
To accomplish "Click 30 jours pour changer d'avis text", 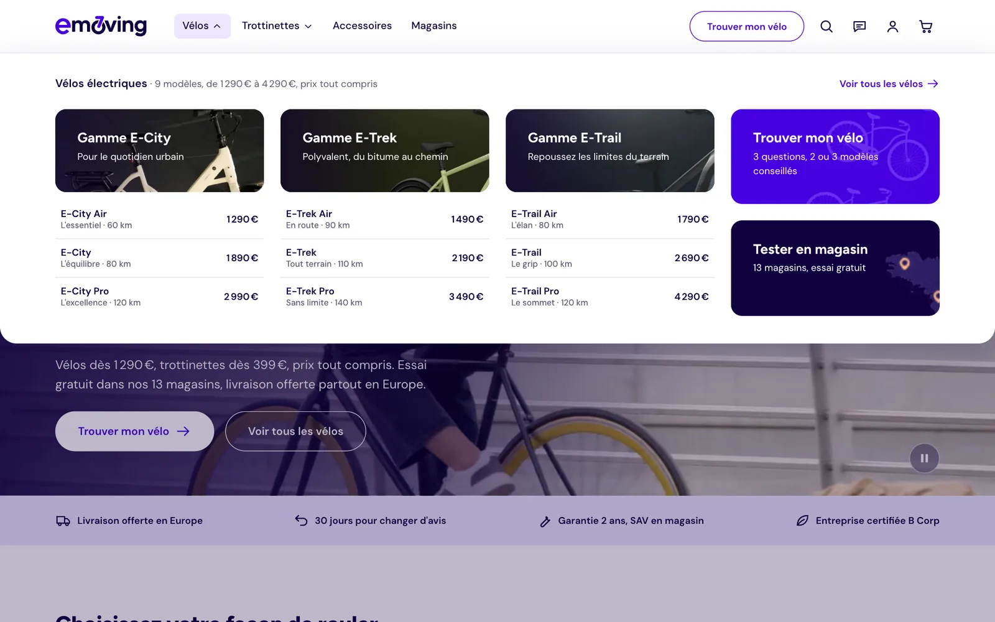I will (x=380, y=521).
